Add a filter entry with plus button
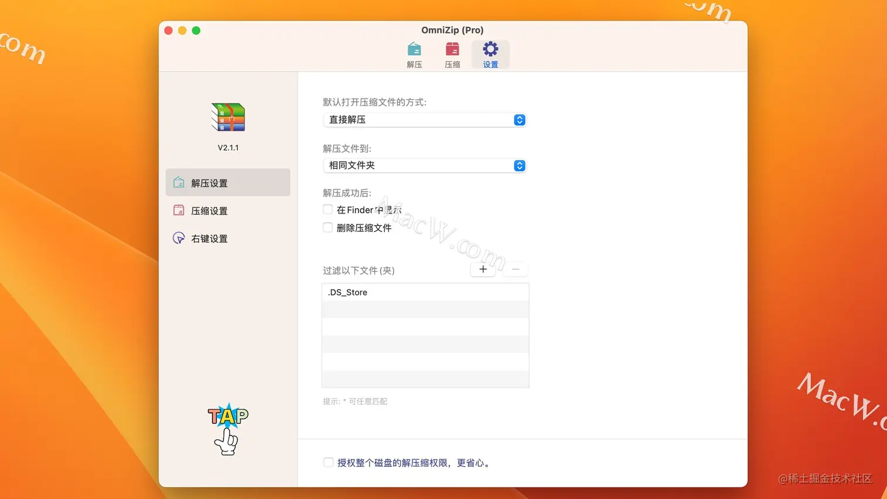Viewport: 887px width, 499px height. coord(483,269)
